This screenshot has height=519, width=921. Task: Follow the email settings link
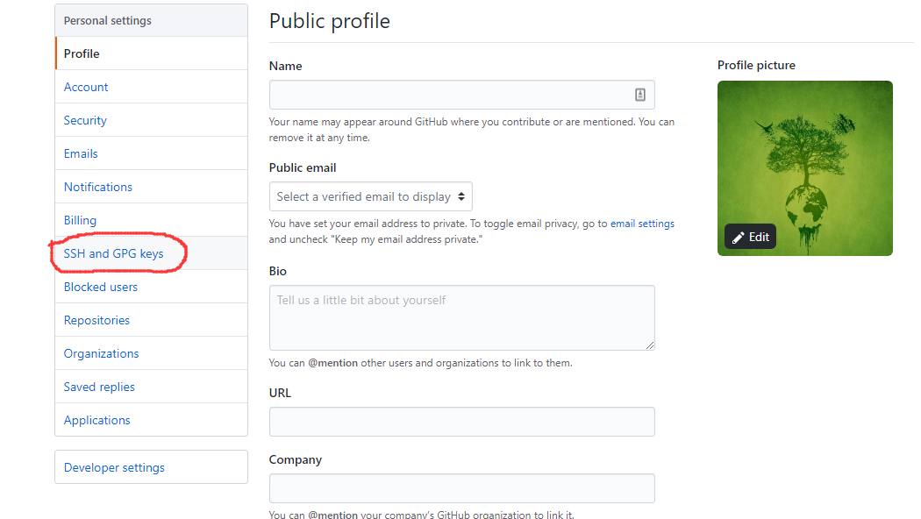click(642, 224)
